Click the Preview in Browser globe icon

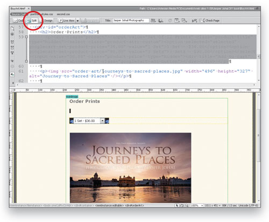[160, 20]
